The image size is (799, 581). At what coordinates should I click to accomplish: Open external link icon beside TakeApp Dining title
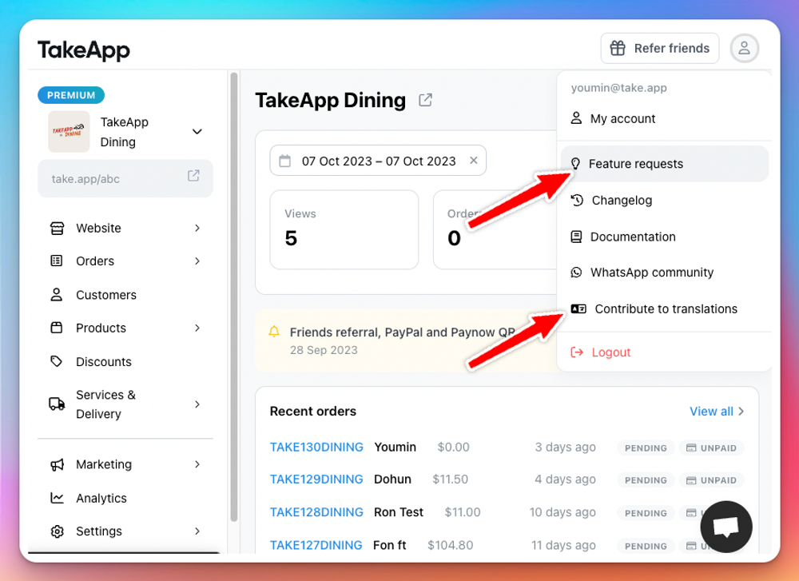[425, 100]
